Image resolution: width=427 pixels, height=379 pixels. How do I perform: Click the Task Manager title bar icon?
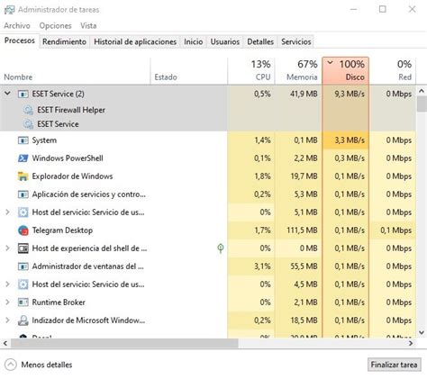[x=9, y=10]
